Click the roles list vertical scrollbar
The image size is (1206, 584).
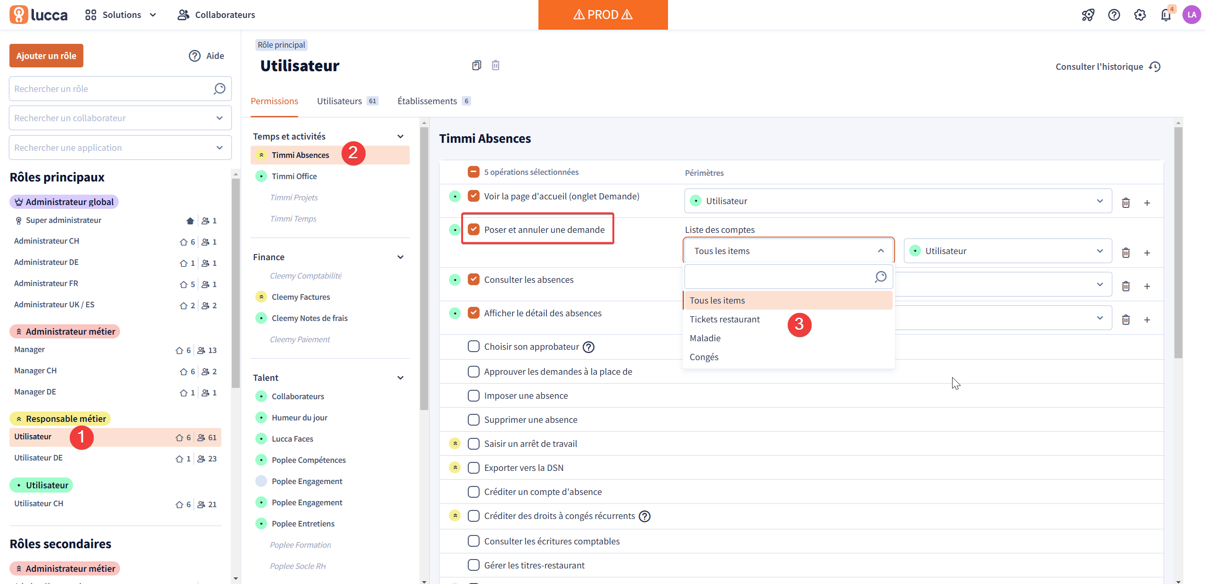coord(236,283)
